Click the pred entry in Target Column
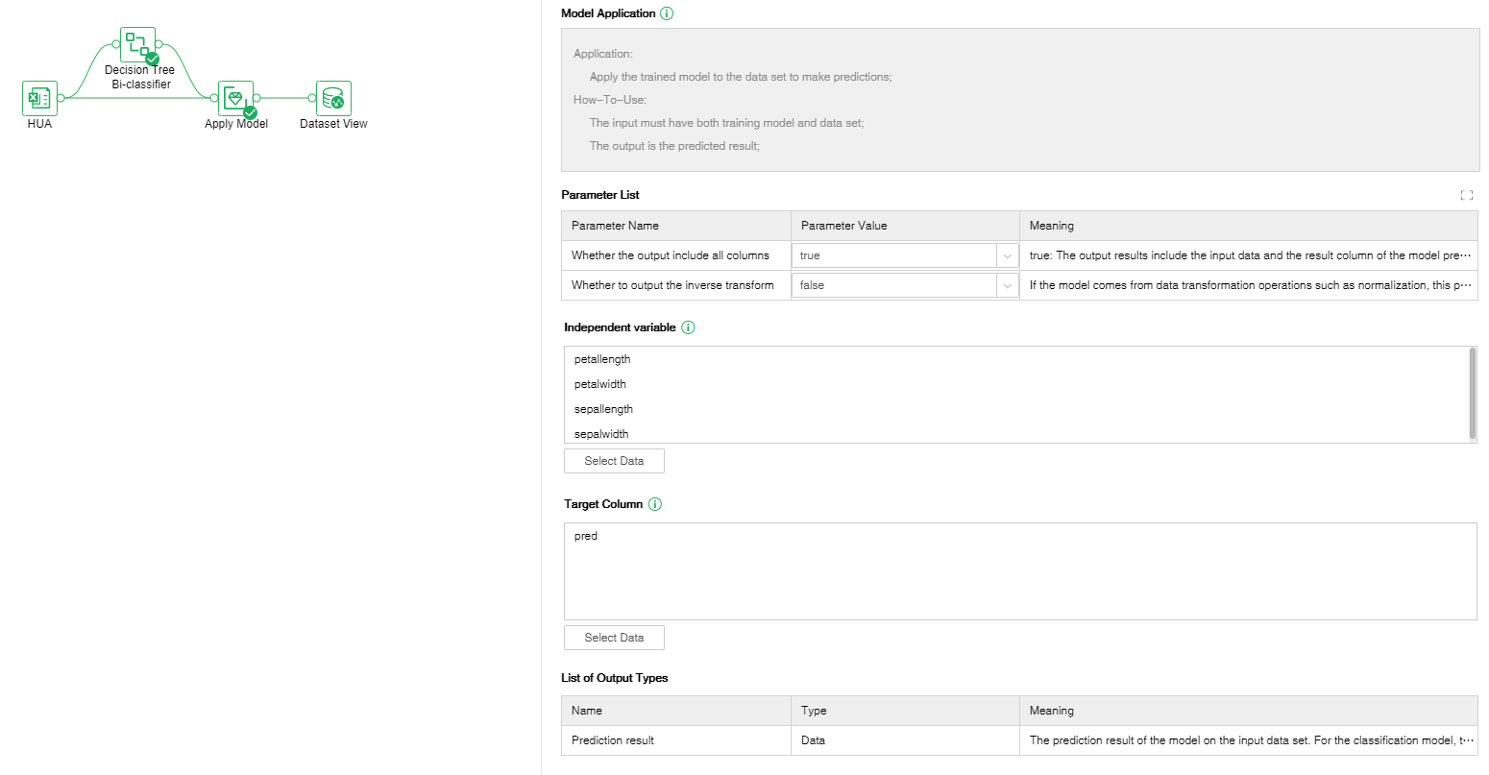Screen dimensions: 1489x775 point(586,536)
